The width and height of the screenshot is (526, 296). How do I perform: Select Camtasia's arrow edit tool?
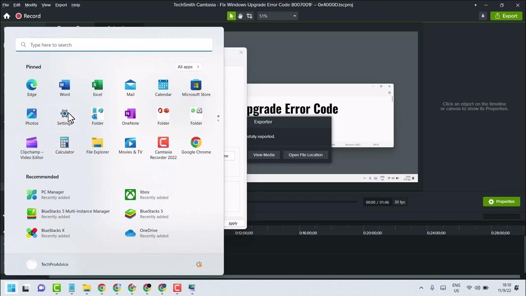[x=231, y=16]
